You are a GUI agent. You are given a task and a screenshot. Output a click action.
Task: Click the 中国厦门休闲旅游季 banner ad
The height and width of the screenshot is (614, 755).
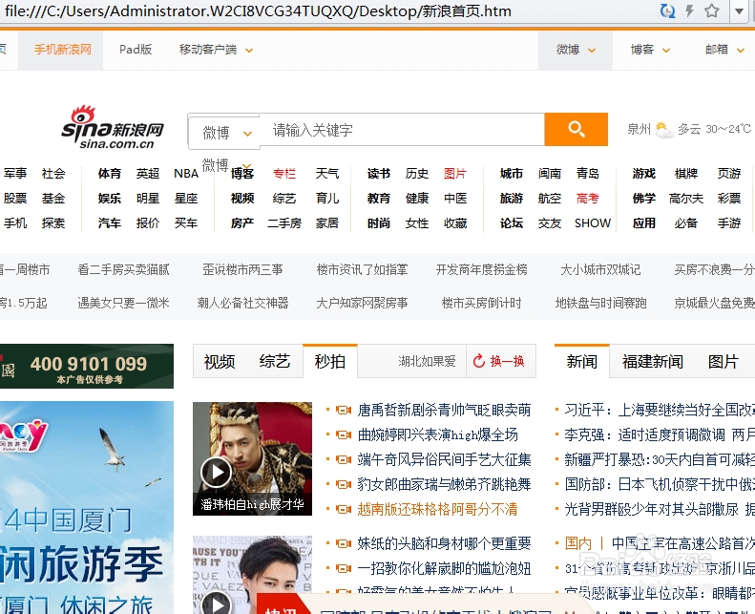[x=87, y=508]
